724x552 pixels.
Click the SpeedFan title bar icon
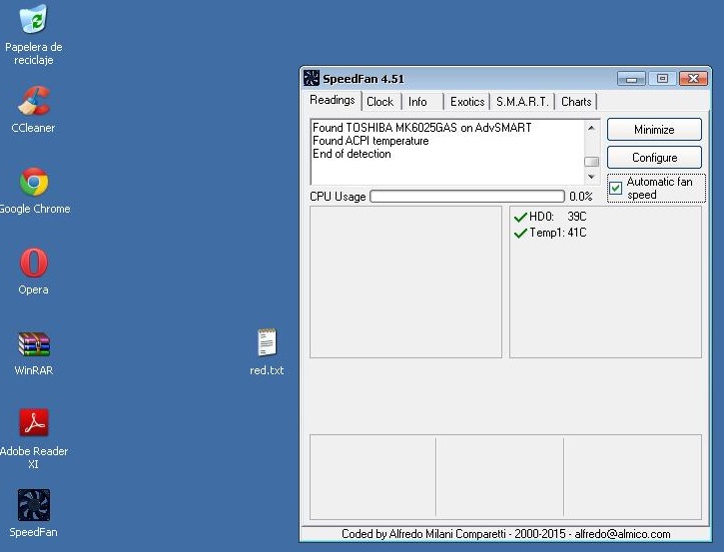pyautogui.click(x=312, y=79)
